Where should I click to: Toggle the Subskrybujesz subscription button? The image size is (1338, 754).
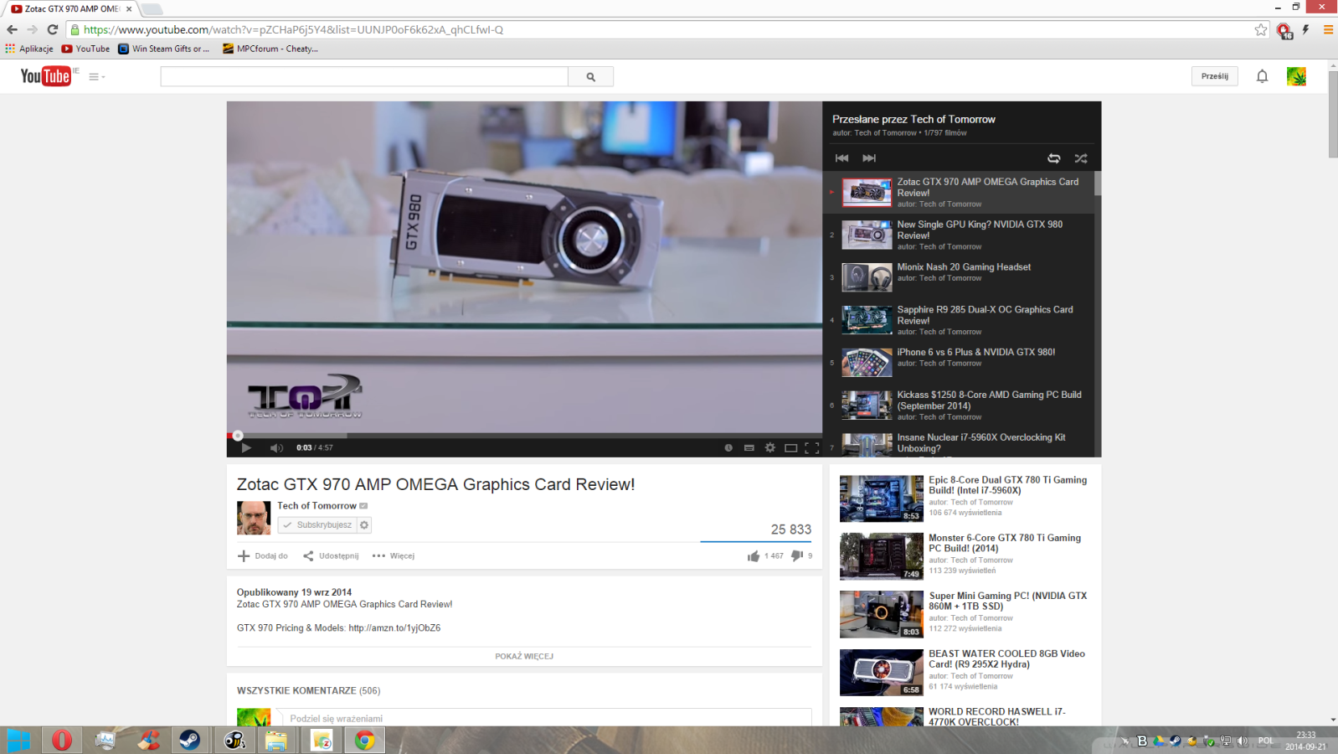click(x=317, y=525)
